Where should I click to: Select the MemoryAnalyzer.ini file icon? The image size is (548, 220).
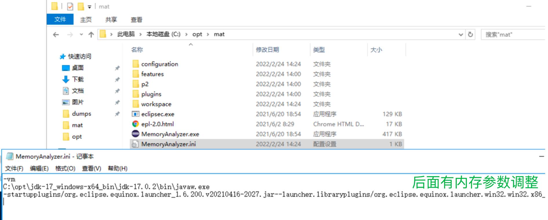point(135,144)
